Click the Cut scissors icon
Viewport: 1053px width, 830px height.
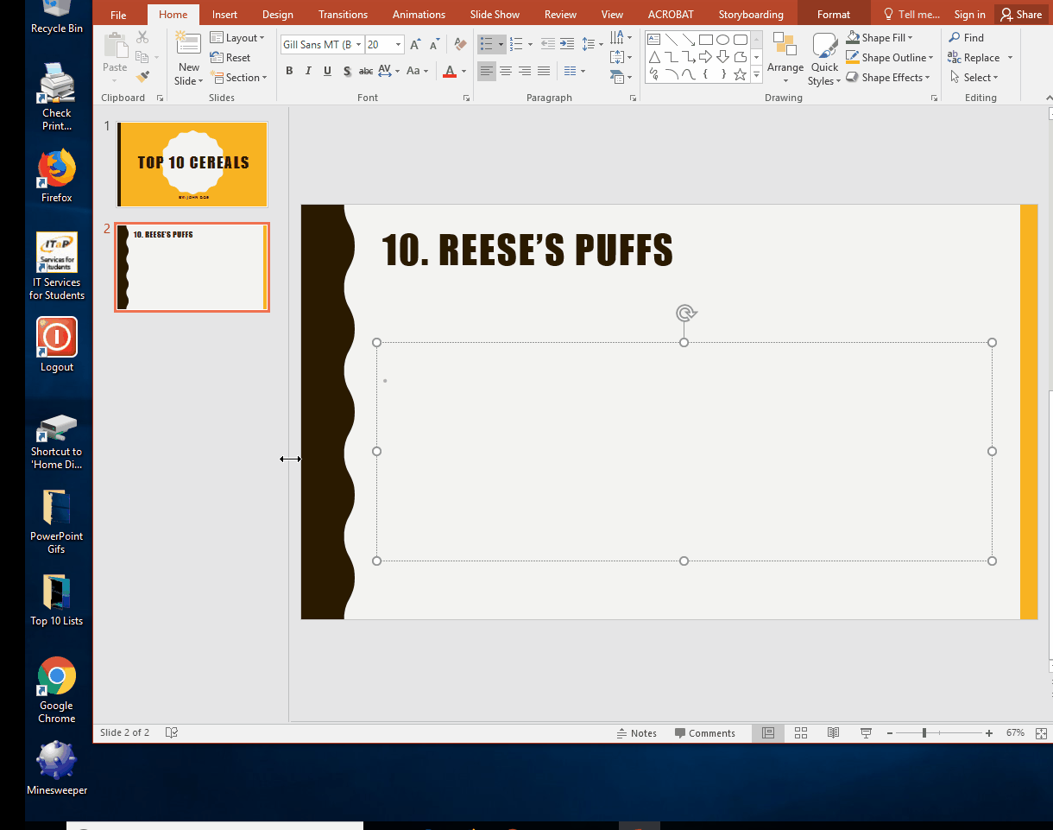click(142, 37)
